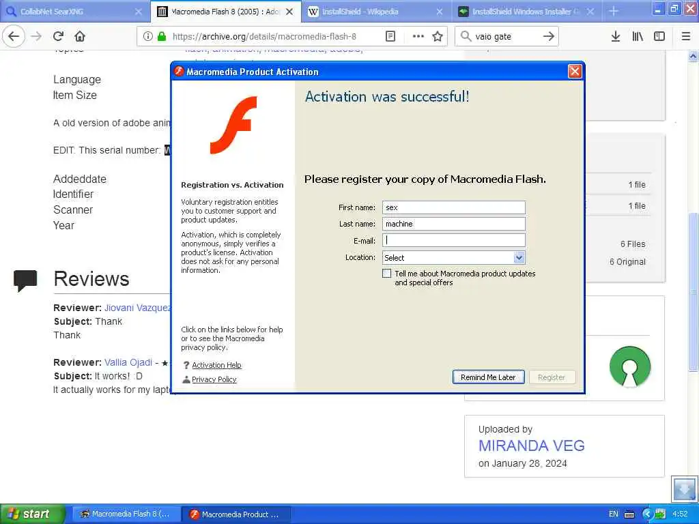Click the Register button
The height and width of the screenshot is (524, 699).
pyautogui.click(x=552, y=377)
